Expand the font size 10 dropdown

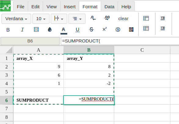41,19
